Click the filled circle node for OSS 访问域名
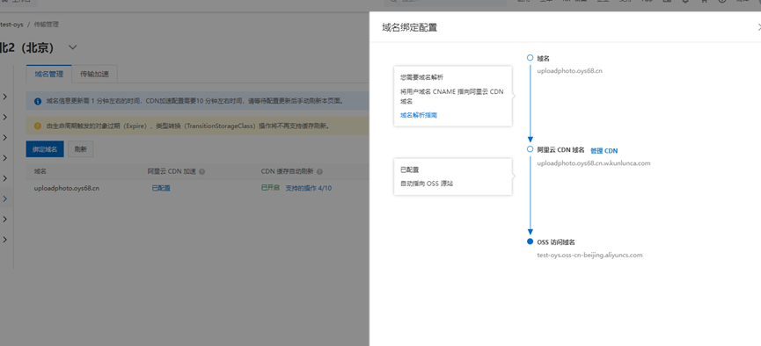Image resolution: width=761 pixels, height=346 pixels. pyautogui.click(x=530, y=241)
